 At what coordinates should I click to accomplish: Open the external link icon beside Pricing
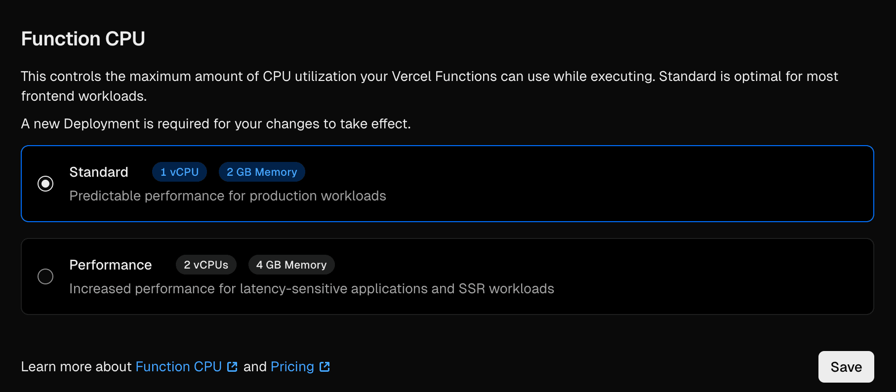click(325, 367)
